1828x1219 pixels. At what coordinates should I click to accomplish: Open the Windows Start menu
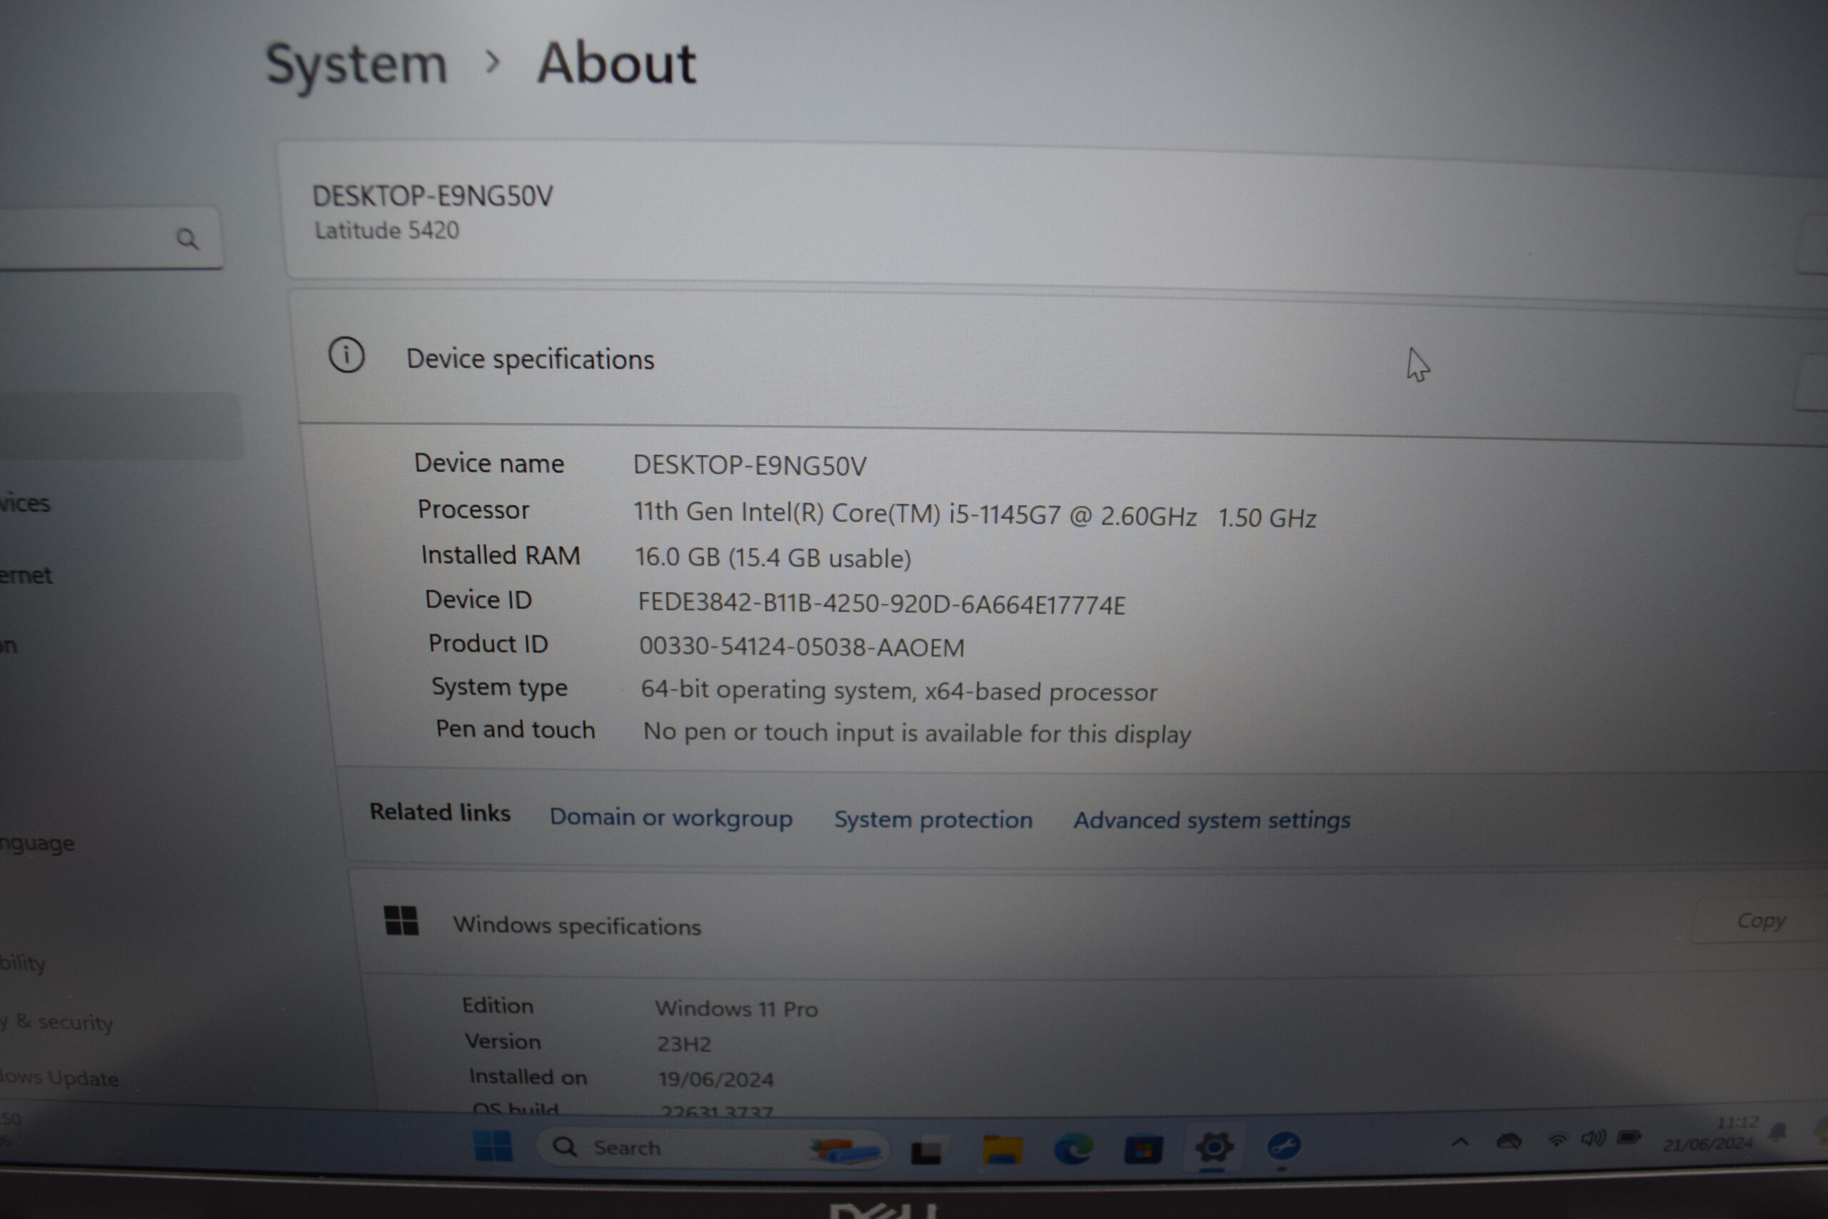click(x=493, y=1145)
